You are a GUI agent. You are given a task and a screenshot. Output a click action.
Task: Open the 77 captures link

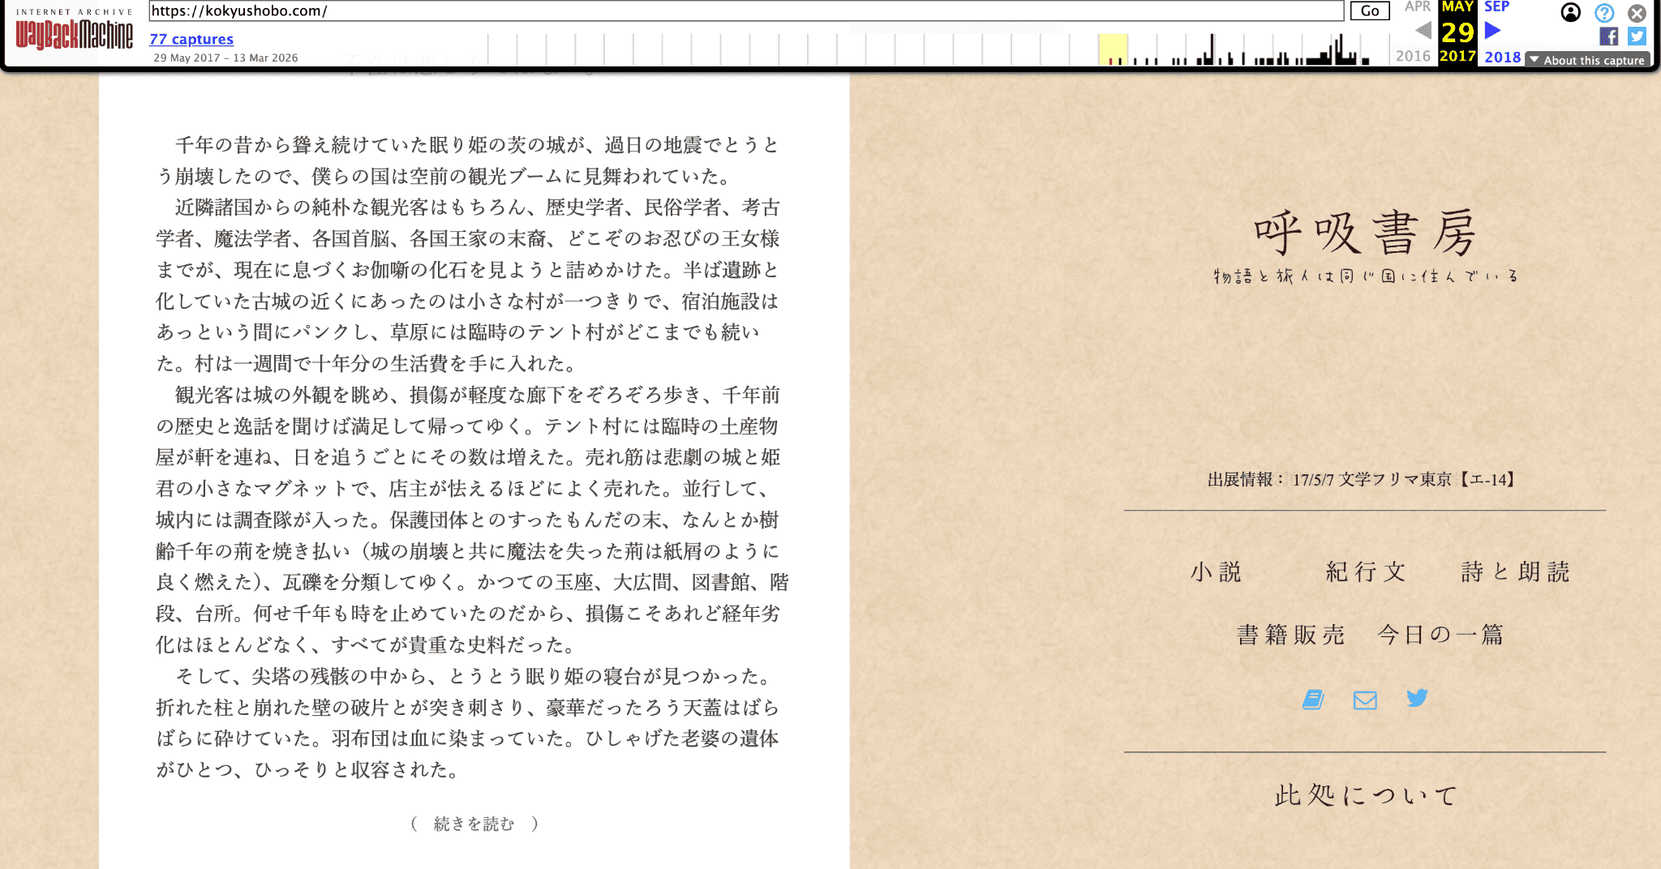click(x=191, y=39)
